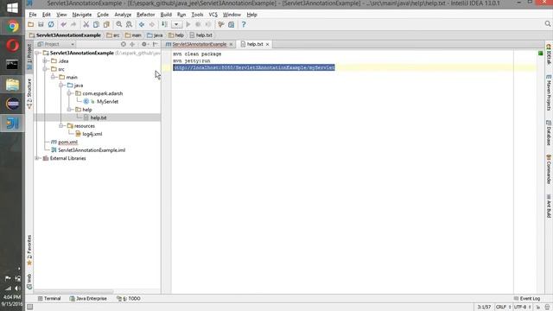Collapse the com.espark.adarsh package
This screenshot has width=553, height=311.
(69, 93)
